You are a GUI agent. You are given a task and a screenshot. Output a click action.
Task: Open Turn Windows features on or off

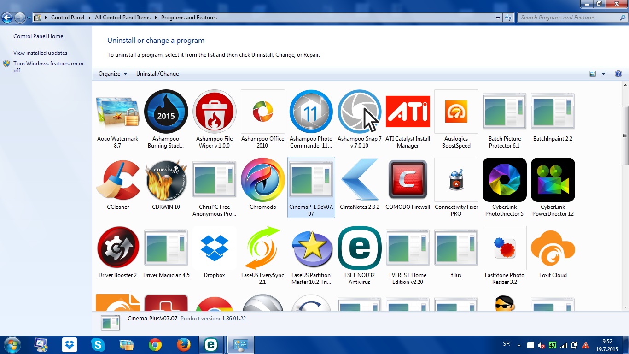pos(48,67)
